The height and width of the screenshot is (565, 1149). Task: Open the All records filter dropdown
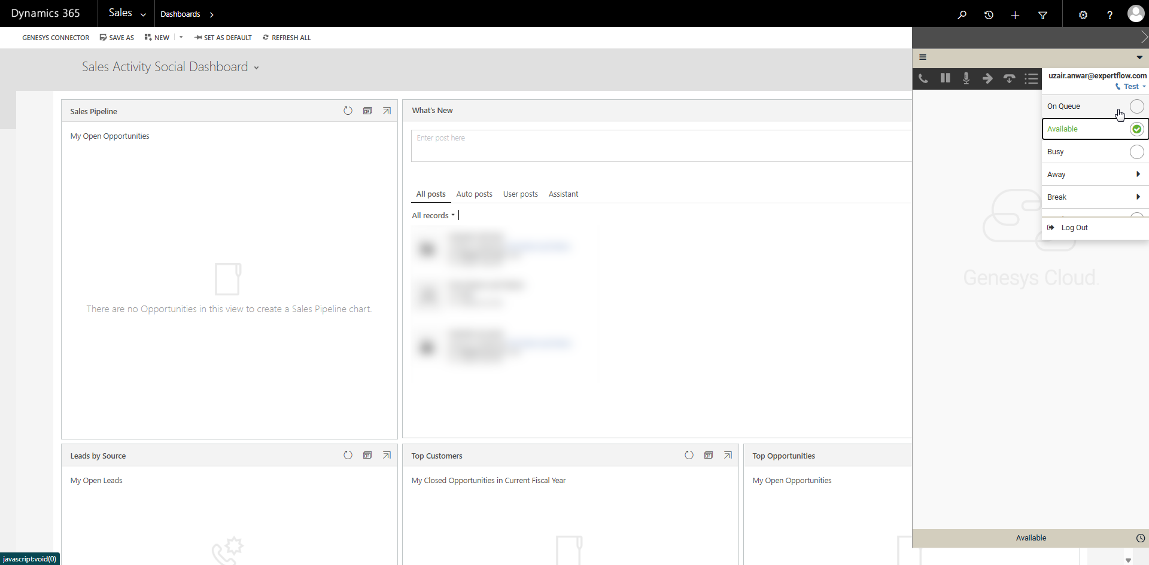(433, 215)
